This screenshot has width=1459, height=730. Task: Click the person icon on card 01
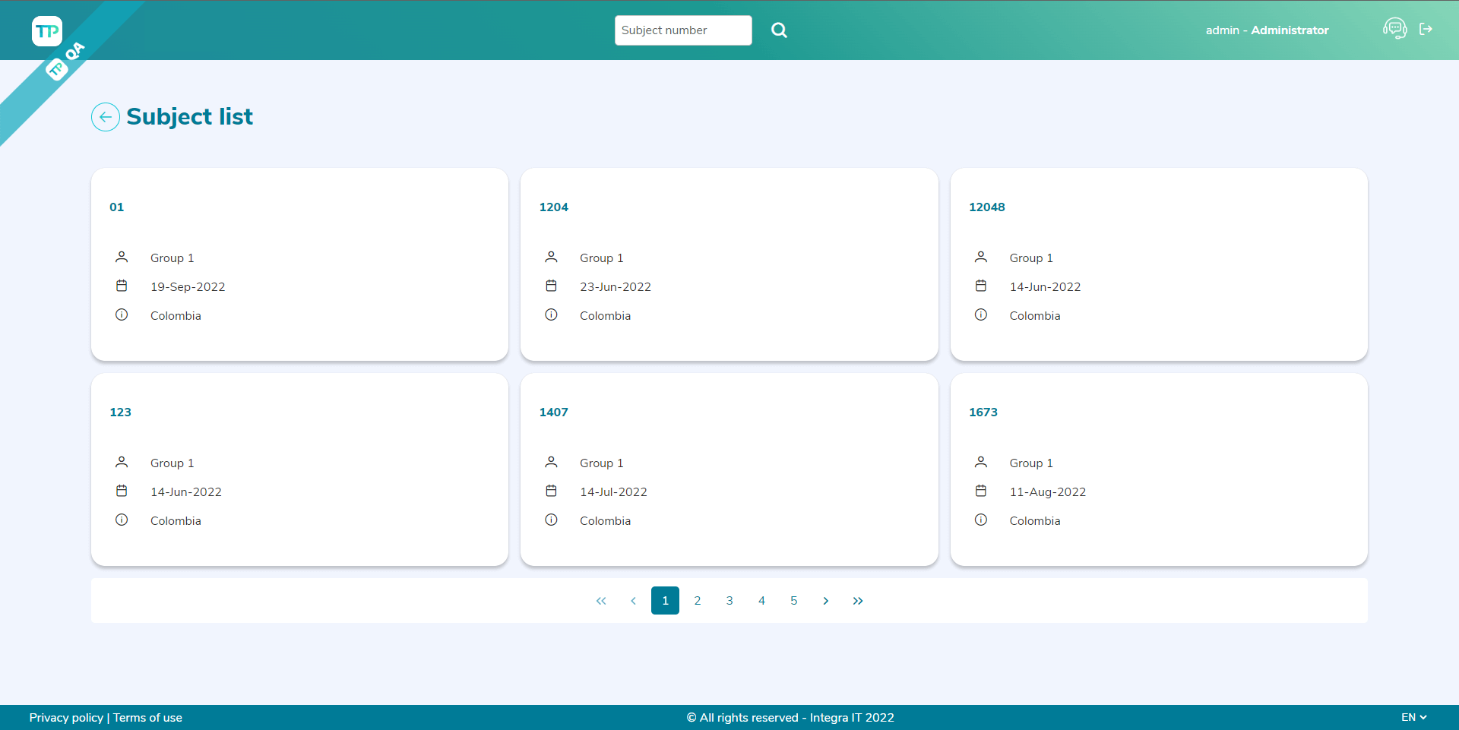(x=122, y=257)
